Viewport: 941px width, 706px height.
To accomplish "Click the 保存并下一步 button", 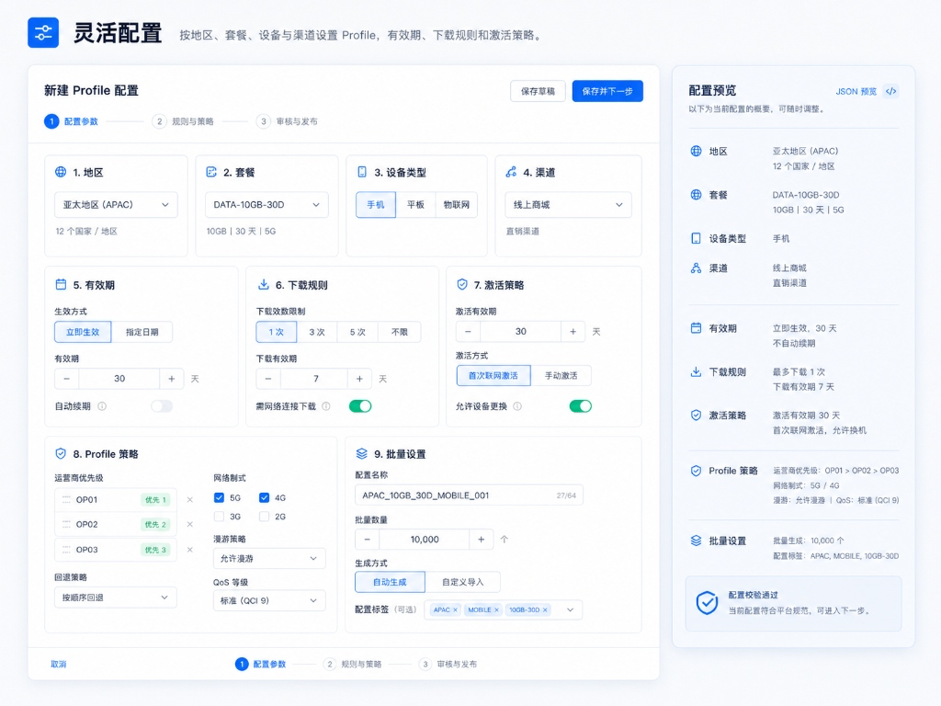I will (x=607, y=91).
